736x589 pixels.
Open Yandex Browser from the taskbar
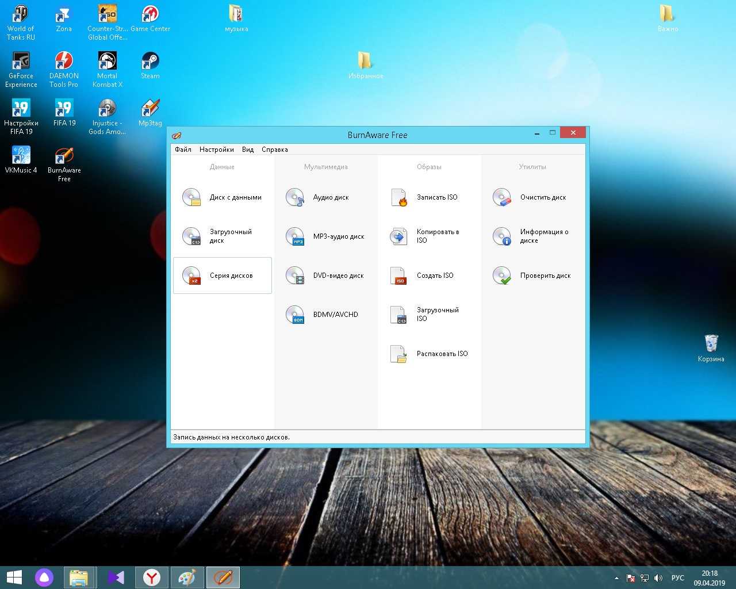[152, 577]
